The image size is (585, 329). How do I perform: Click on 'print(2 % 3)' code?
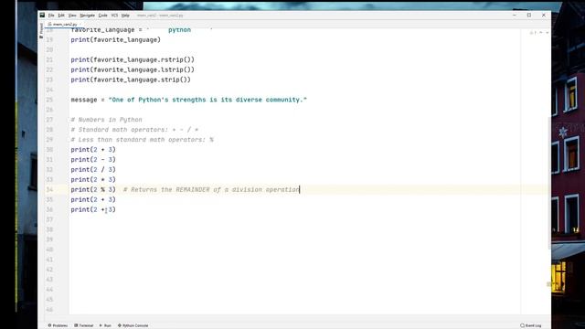(x=93, y=190)
